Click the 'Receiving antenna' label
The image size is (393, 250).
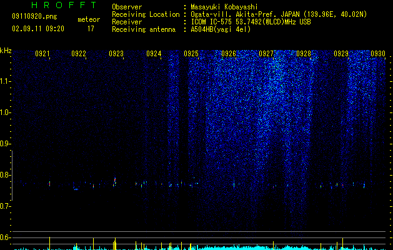point(144,29)
